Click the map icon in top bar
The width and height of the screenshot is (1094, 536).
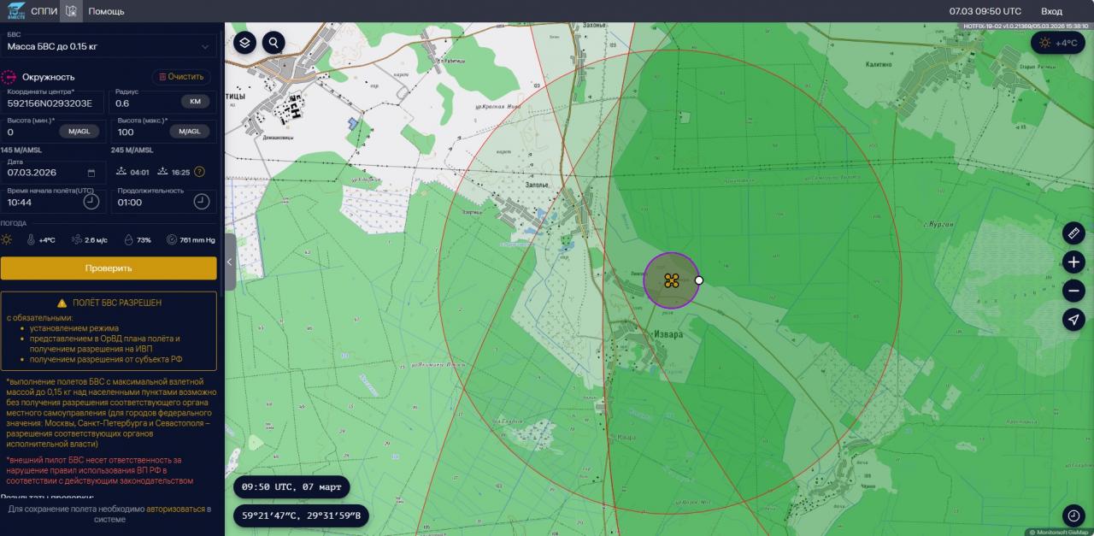click(x=72, y=11)
